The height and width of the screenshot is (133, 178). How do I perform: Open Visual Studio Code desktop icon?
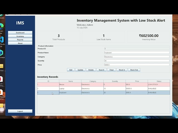(x=2, y=42)
